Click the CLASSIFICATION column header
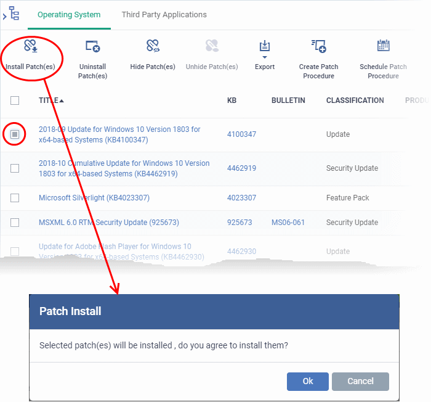The image size is (431, 402). pos(355,100)
